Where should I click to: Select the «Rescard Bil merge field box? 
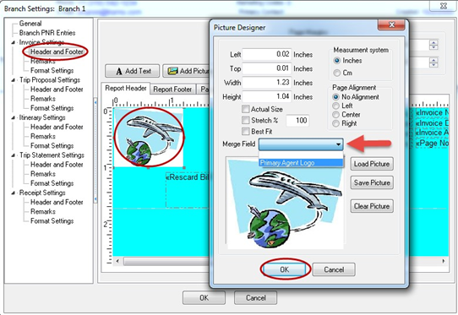tap(188, 190)
